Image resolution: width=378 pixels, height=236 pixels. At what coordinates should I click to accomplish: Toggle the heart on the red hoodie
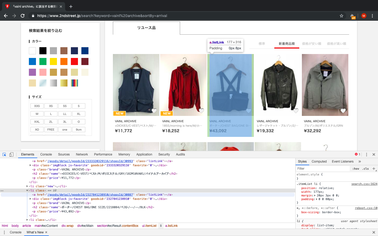click(201, 111)
